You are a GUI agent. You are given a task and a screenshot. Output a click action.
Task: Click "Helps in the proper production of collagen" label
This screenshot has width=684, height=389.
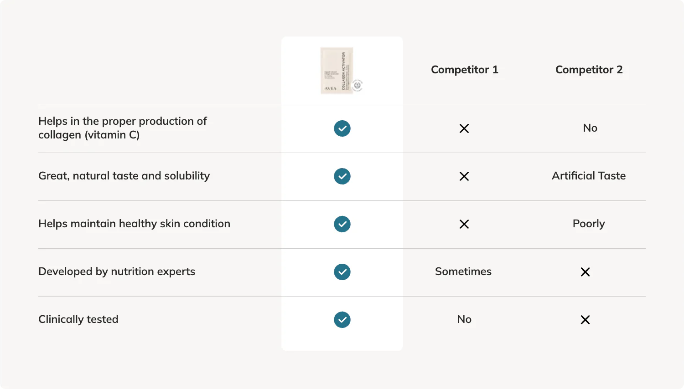pyautogui.click(x=122, y=128)
